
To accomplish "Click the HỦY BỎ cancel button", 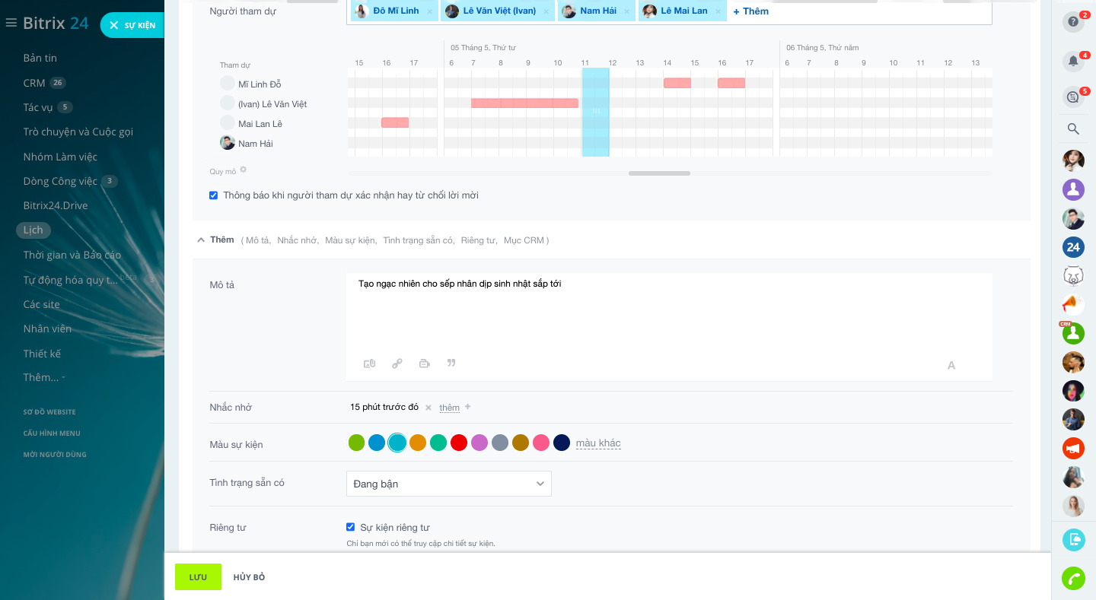I will point(249,577).
